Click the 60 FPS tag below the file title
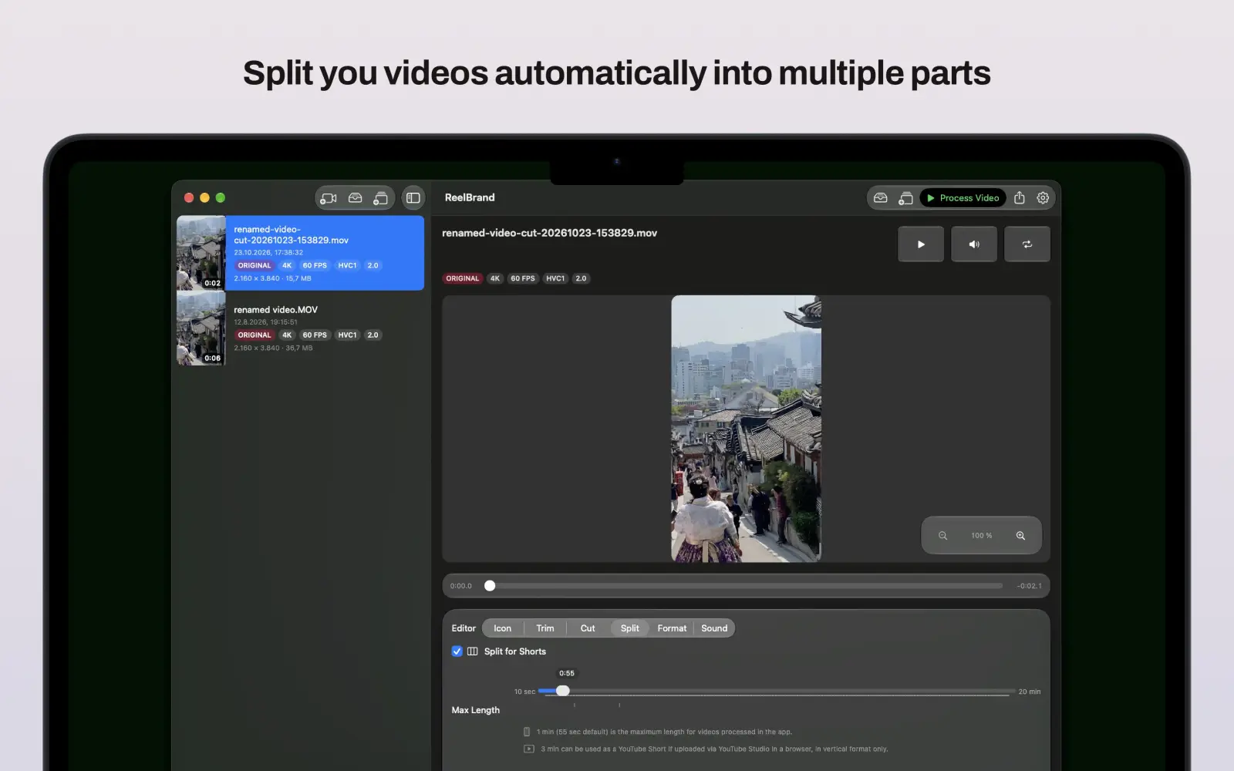Image resolution: width=1234 pixels, height=771 pixels. (523, 278)
